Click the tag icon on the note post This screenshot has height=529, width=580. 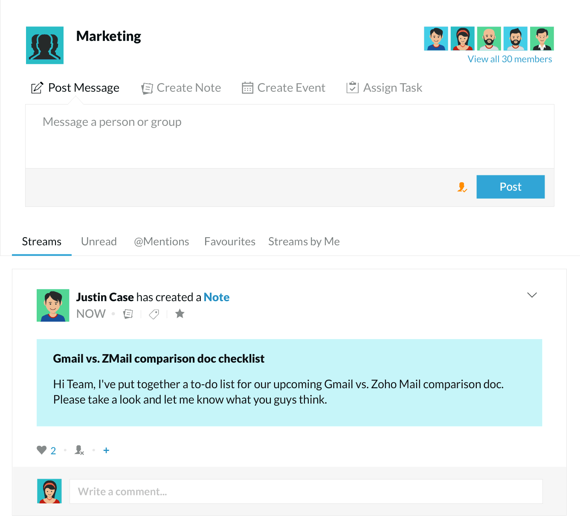tap(154, 314)
